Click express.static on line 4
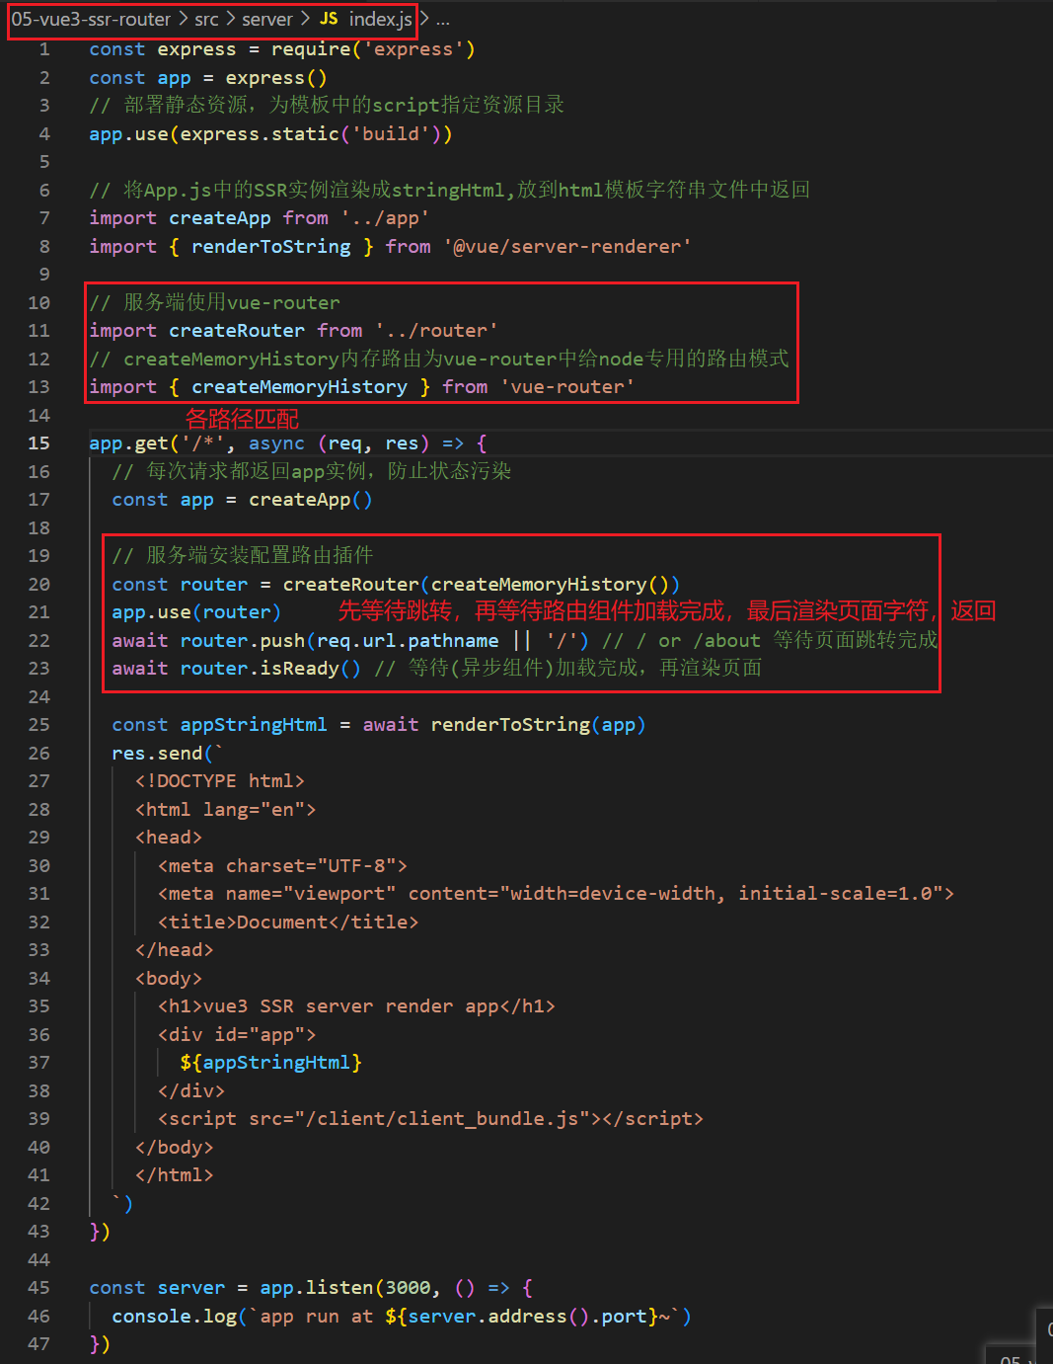 pyautogui.click(x=260, y=134)
